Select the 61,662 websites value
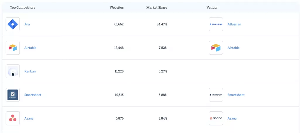Screen dimensions: 300x133 [x=119, y=24]
